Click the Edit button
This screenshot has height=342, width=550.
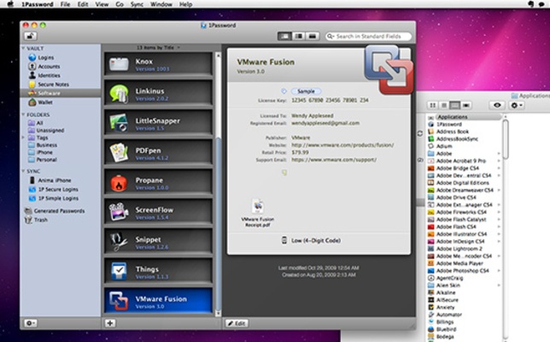(237, 323)
